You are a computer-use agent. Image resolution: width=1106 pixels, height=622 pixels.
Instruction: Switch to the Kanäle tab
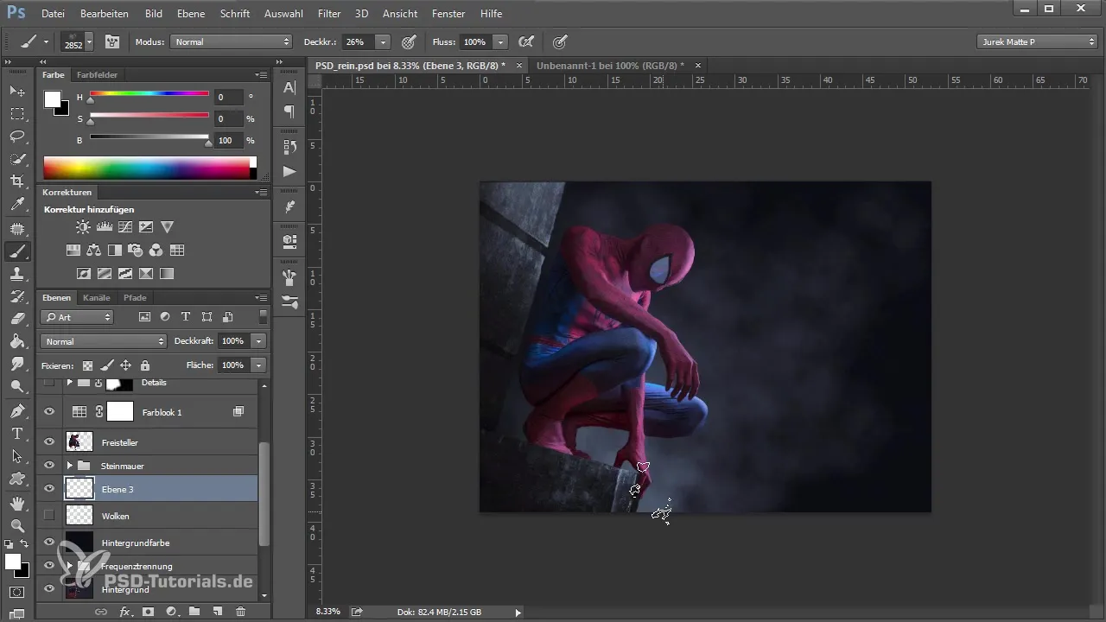coord(97,298)
